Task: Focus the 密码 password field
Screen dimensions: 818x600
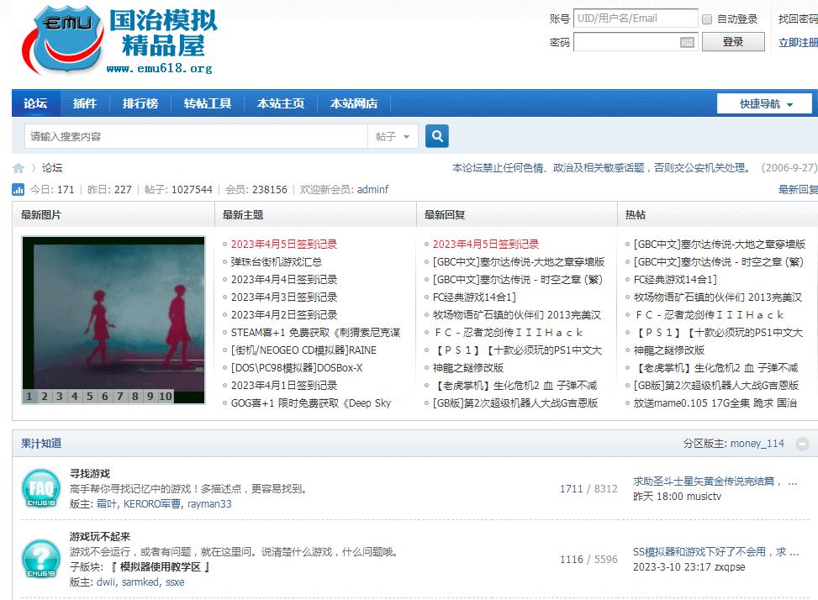Action: point(636,42)
